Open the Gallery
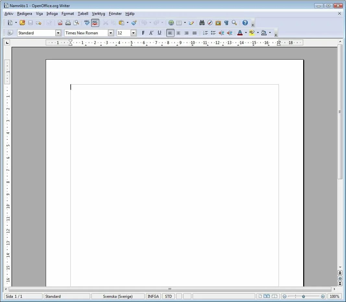Image resolution: width=346 pixels, height=302 pixels. 218,23
